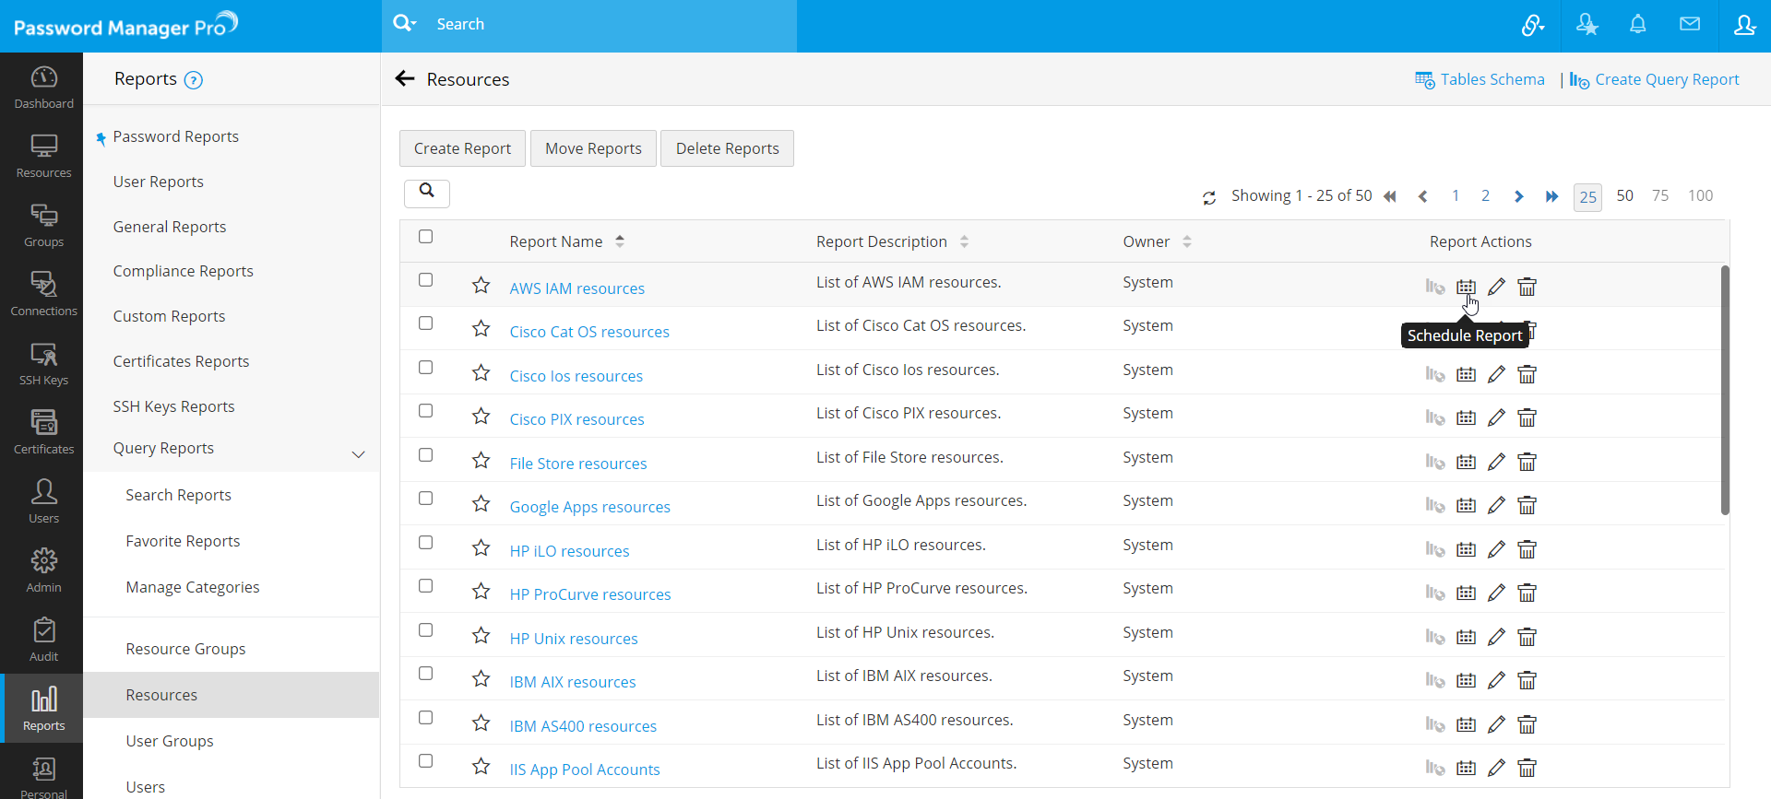Refresh the report list using the refresh icon
Screen dimensions: 1771x799
click(x=1208, y=197)
